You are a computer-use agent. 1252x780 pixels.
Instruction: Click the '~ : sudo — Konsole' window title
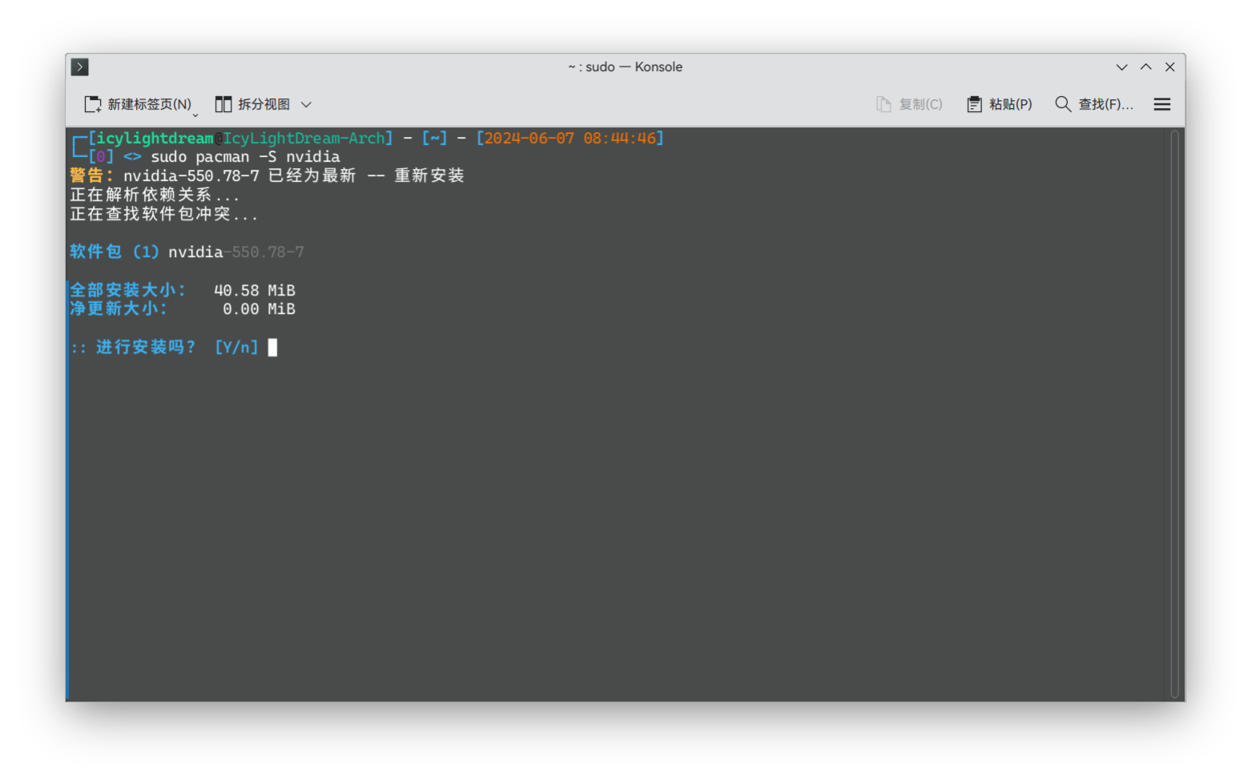pos(625,67)
